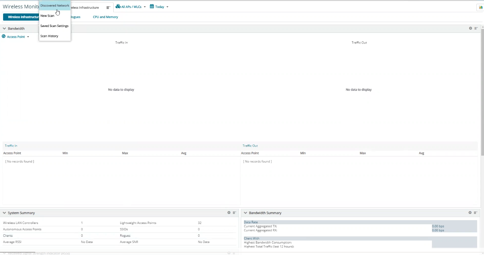The image size is (484, 255).
Task: Open the Bandwidth panel options menu icon
Action: tap(476, 28)
